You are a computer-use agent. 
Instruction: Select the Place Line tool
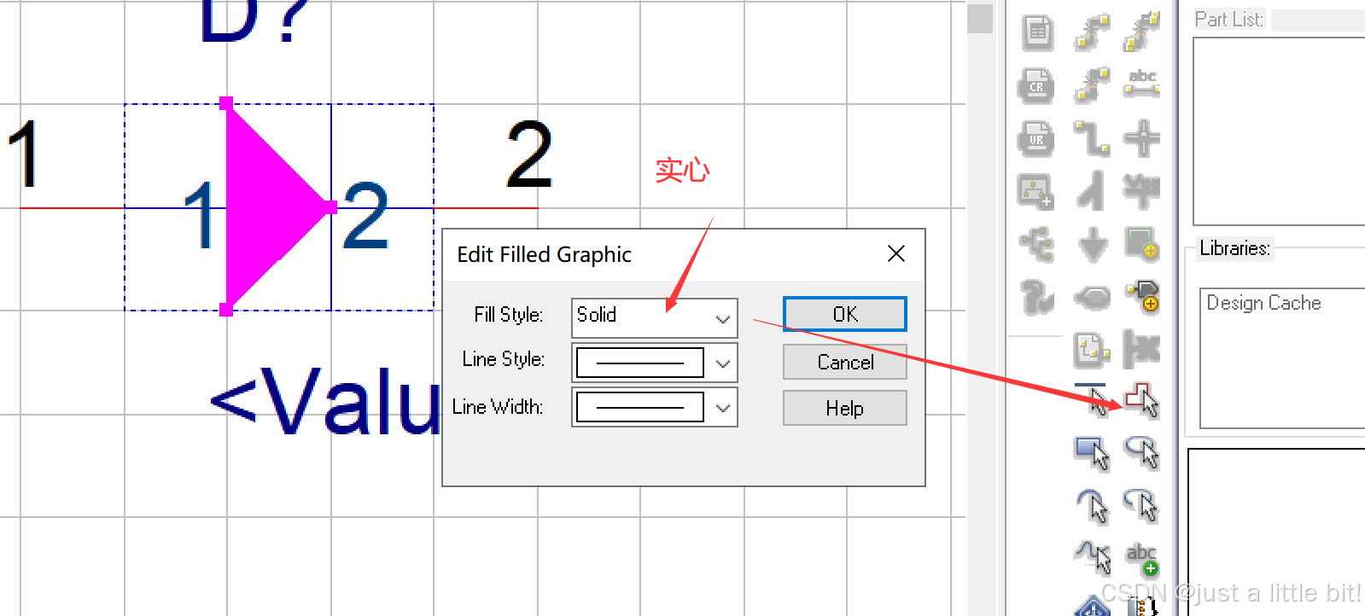pyautogui.click(x=1092, y=398)
